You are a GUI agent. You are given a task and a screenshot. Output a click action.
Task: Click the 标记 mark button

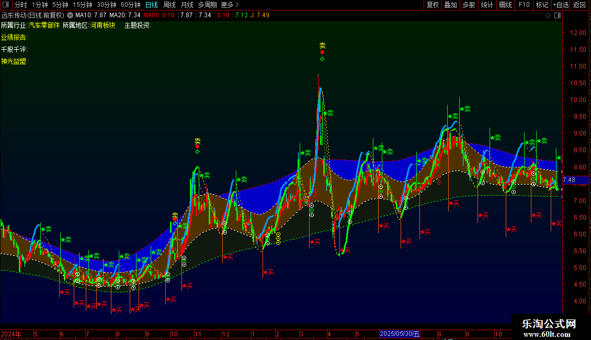pyautogui.click(x=542, y=5)
